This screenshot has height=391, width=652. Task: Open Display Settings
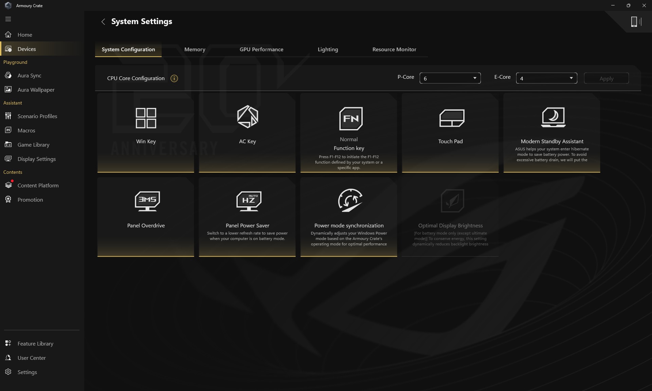click(42, 159)
